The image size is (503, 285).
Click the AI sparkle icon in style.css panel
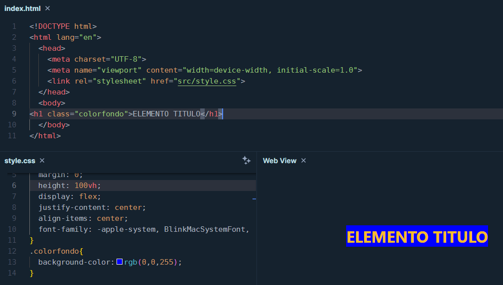pos(246,160)
